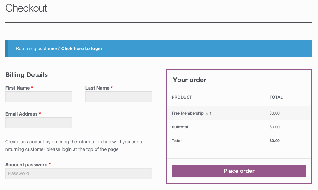Image resolution: width=318 pixels, height=190 pixels.
Task: Click the Returning customer notice banner
Action: click(x=159, y=48)
